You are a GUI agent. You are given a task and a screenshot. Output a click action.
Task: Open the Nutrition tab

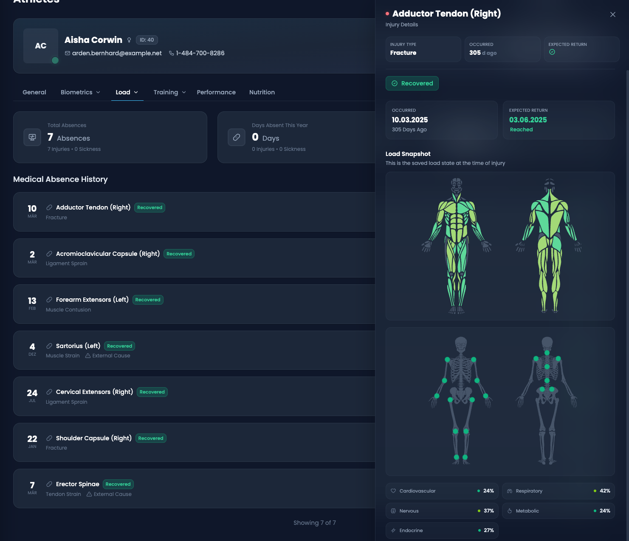point(262,92)
